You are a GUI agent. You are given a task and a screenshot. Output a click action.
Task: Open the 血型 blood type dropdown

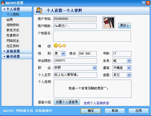pos(129,75)
